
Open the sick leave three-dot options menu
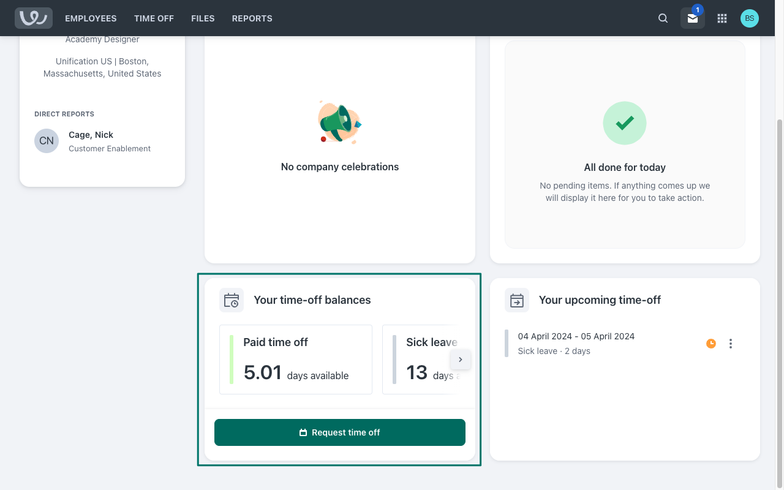731,344
